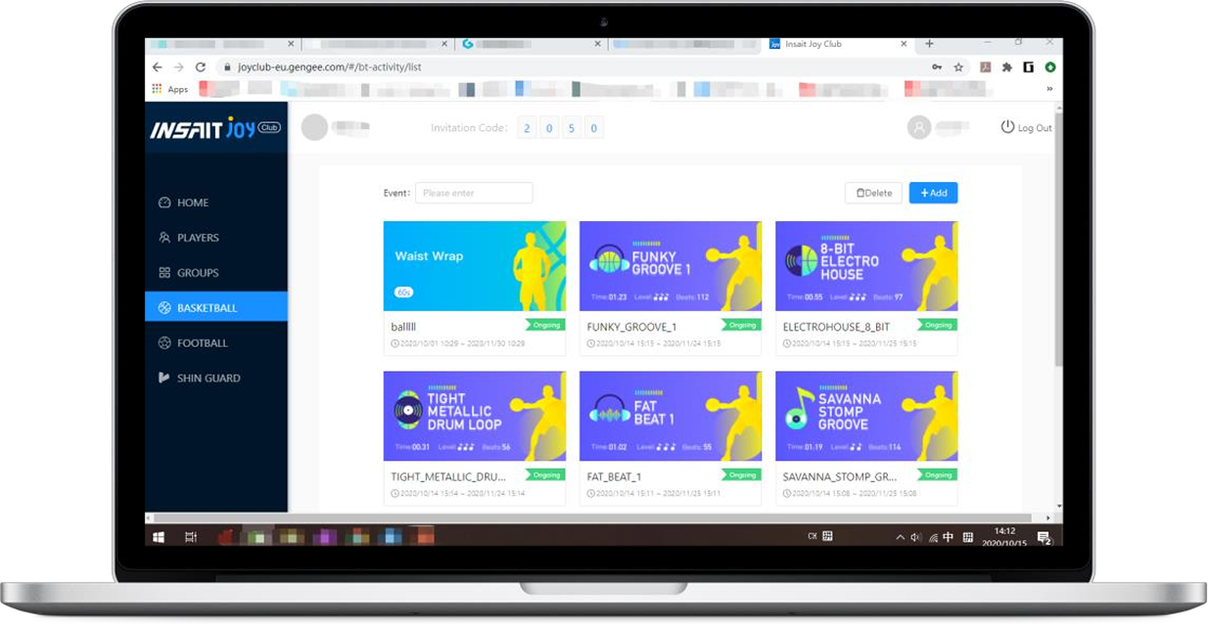Click the Add button
This screenshot has height=629, width=1208.
(x=933, y=193)
